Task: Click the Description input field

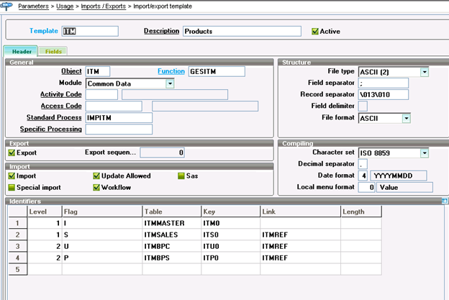Action: 241,32
